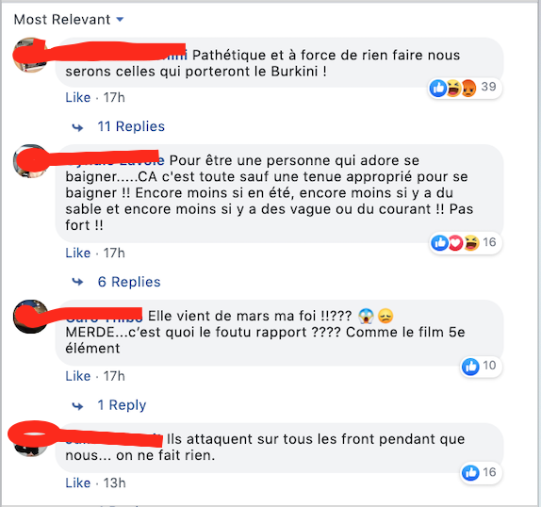This screenshot has width=541, height=507.
Task: Open the third commenter's profile picture
Action: point(31,317)
